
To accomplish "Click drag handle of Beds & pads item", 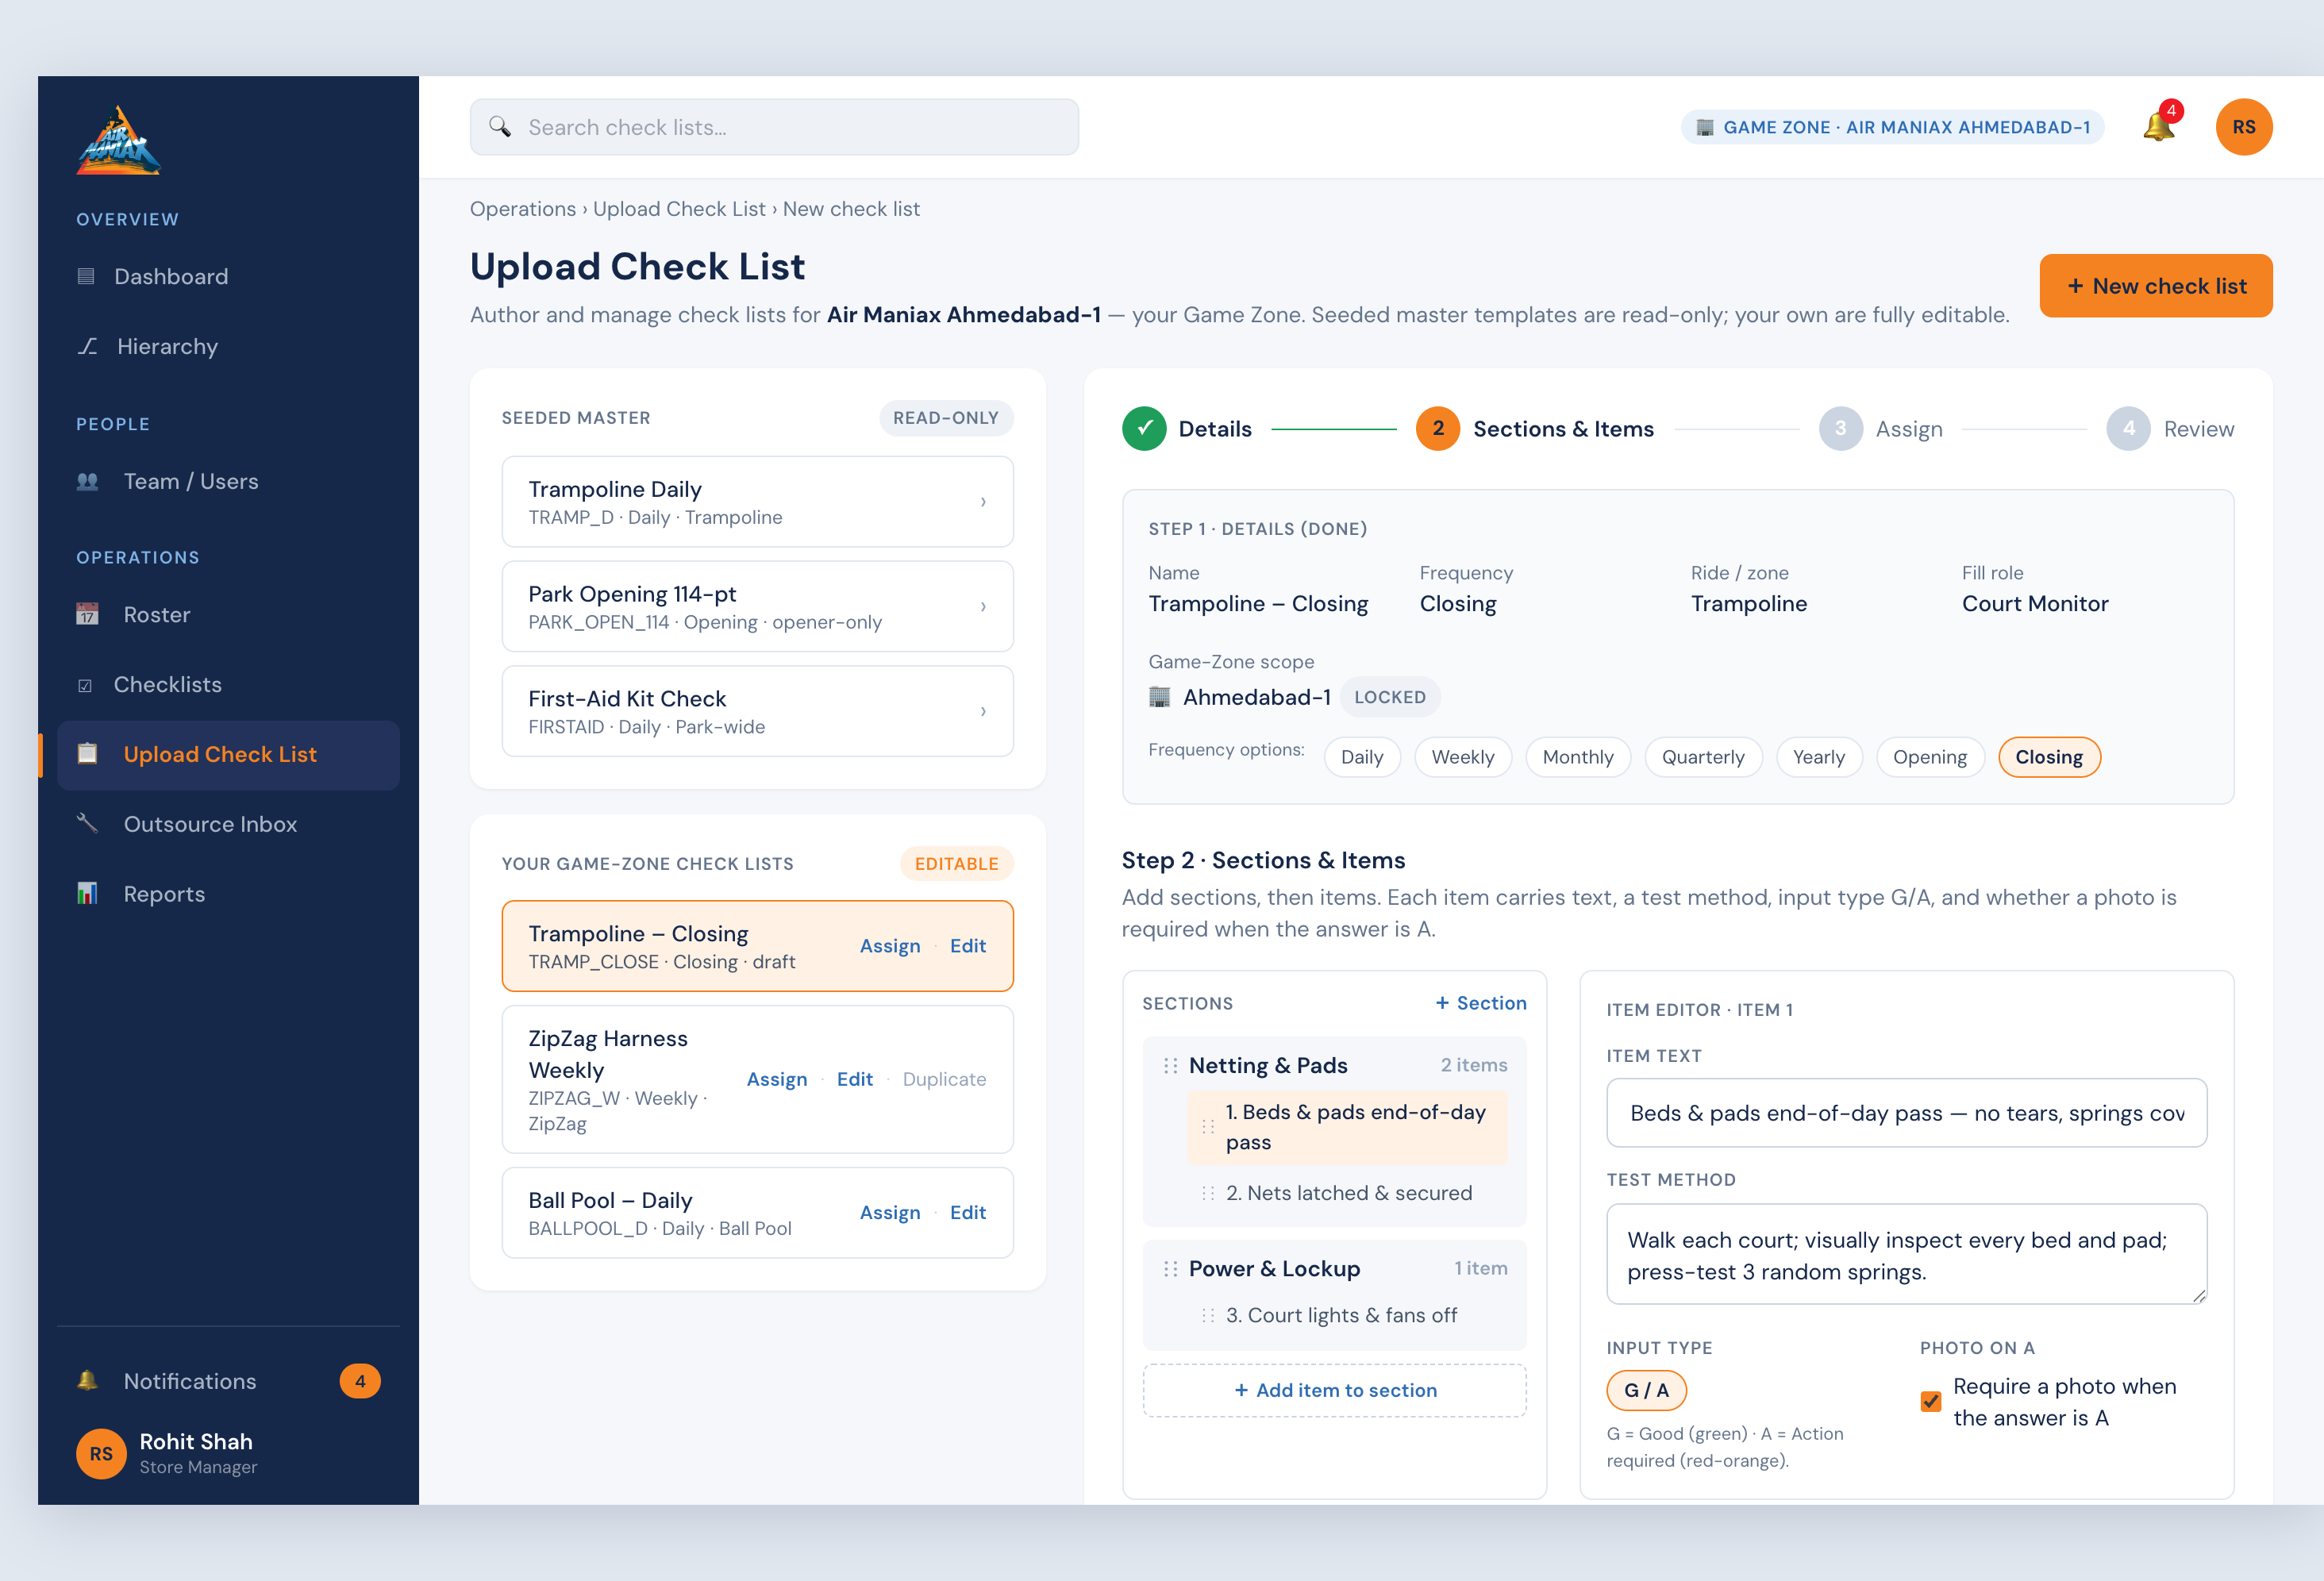I will 1208,1127.
